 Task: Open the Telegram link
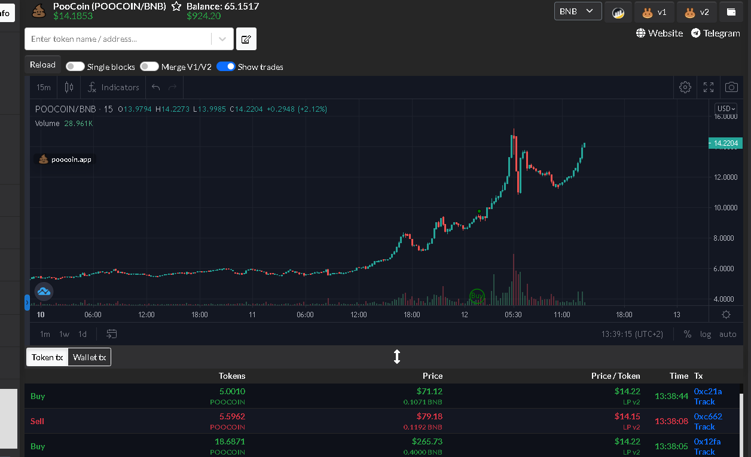click(716, 33)
